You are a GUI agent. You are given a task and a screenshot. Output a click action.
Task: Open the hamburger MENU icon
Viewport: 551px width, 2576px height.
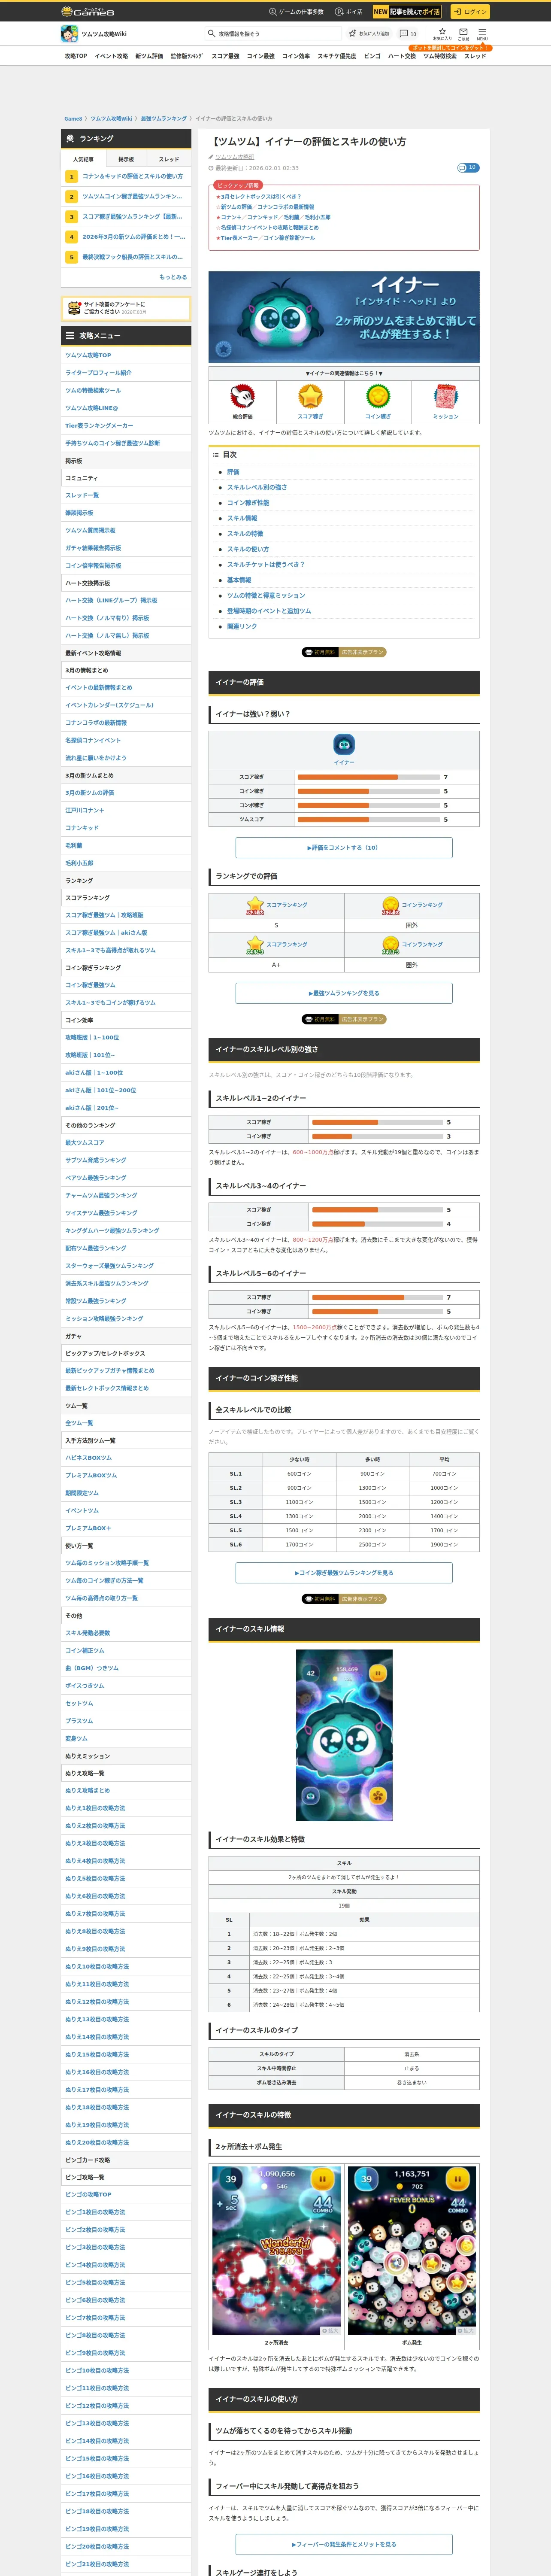tap(482, 33)
